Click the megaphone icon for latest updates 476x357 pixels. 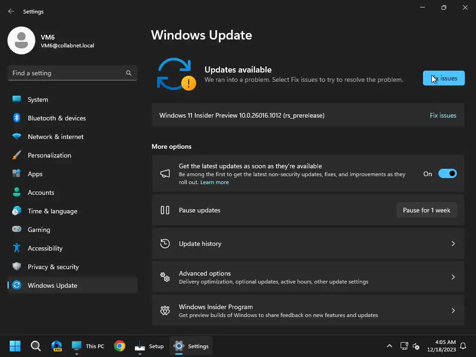[x=165, y=174]
